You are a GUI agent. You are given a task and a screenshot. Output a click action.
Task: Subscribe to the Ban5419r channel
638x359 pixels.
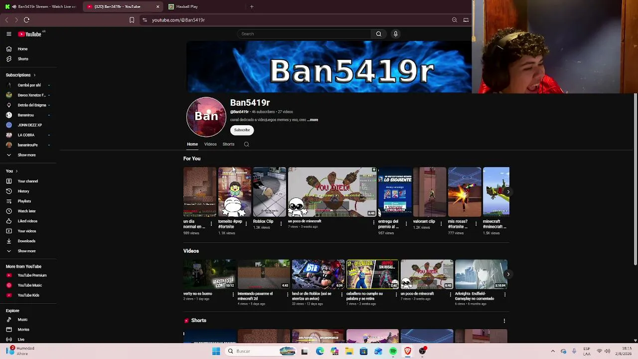click(x=242, y=130)
